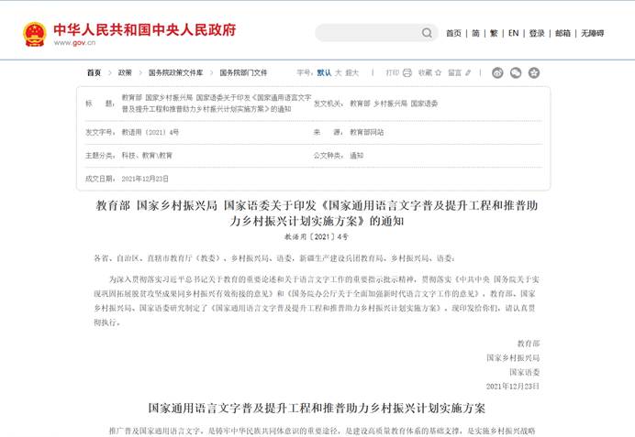635x437 pixels.
Task: Click the salutation line starting 各省、自治区
Action: pos(274,258)
